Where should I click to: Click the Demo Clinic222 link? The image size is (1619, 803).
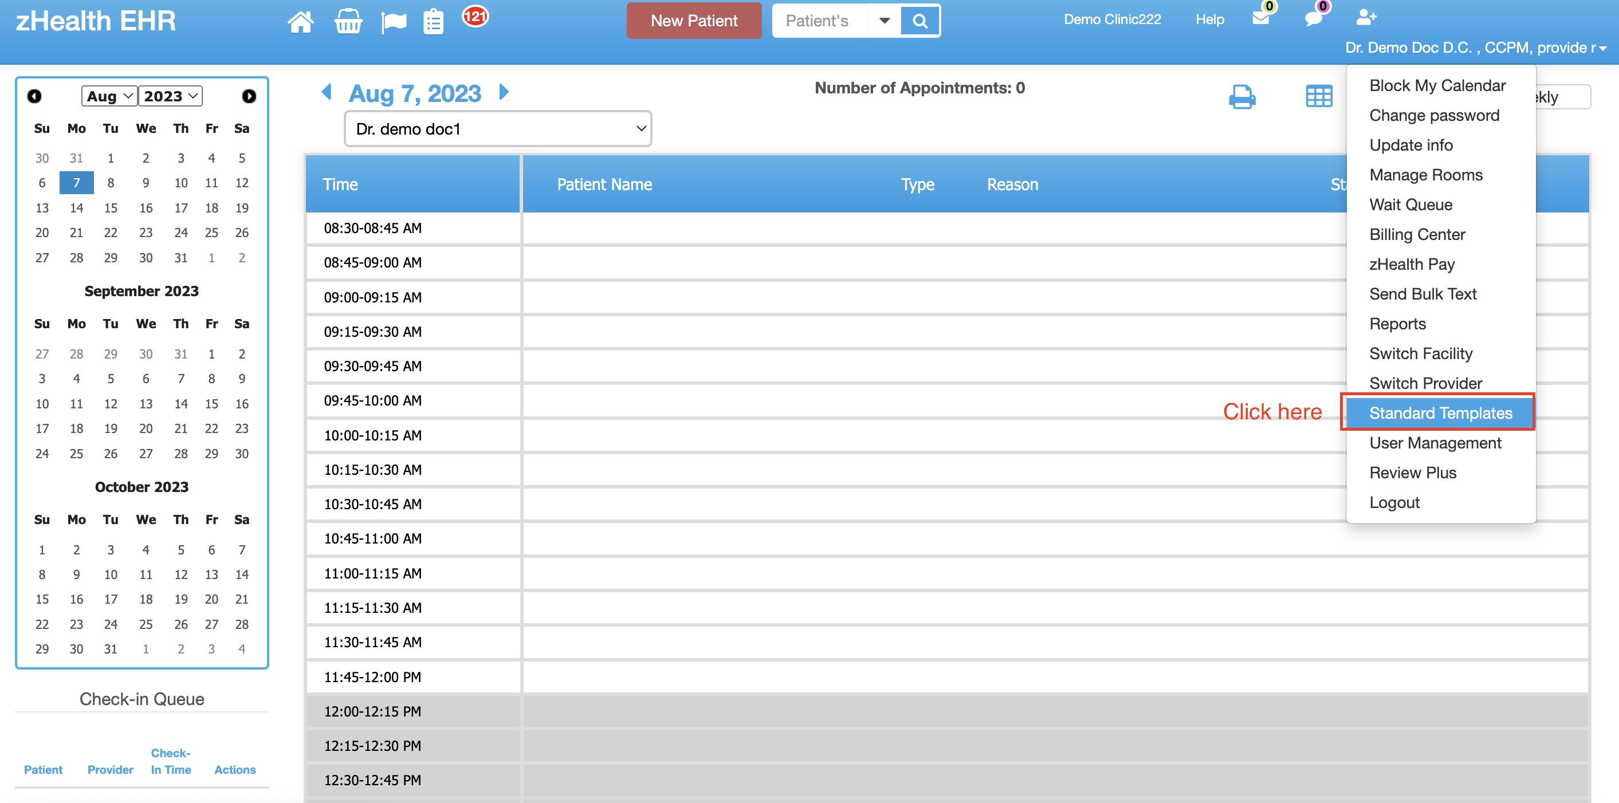click(x=1112, y=19)
